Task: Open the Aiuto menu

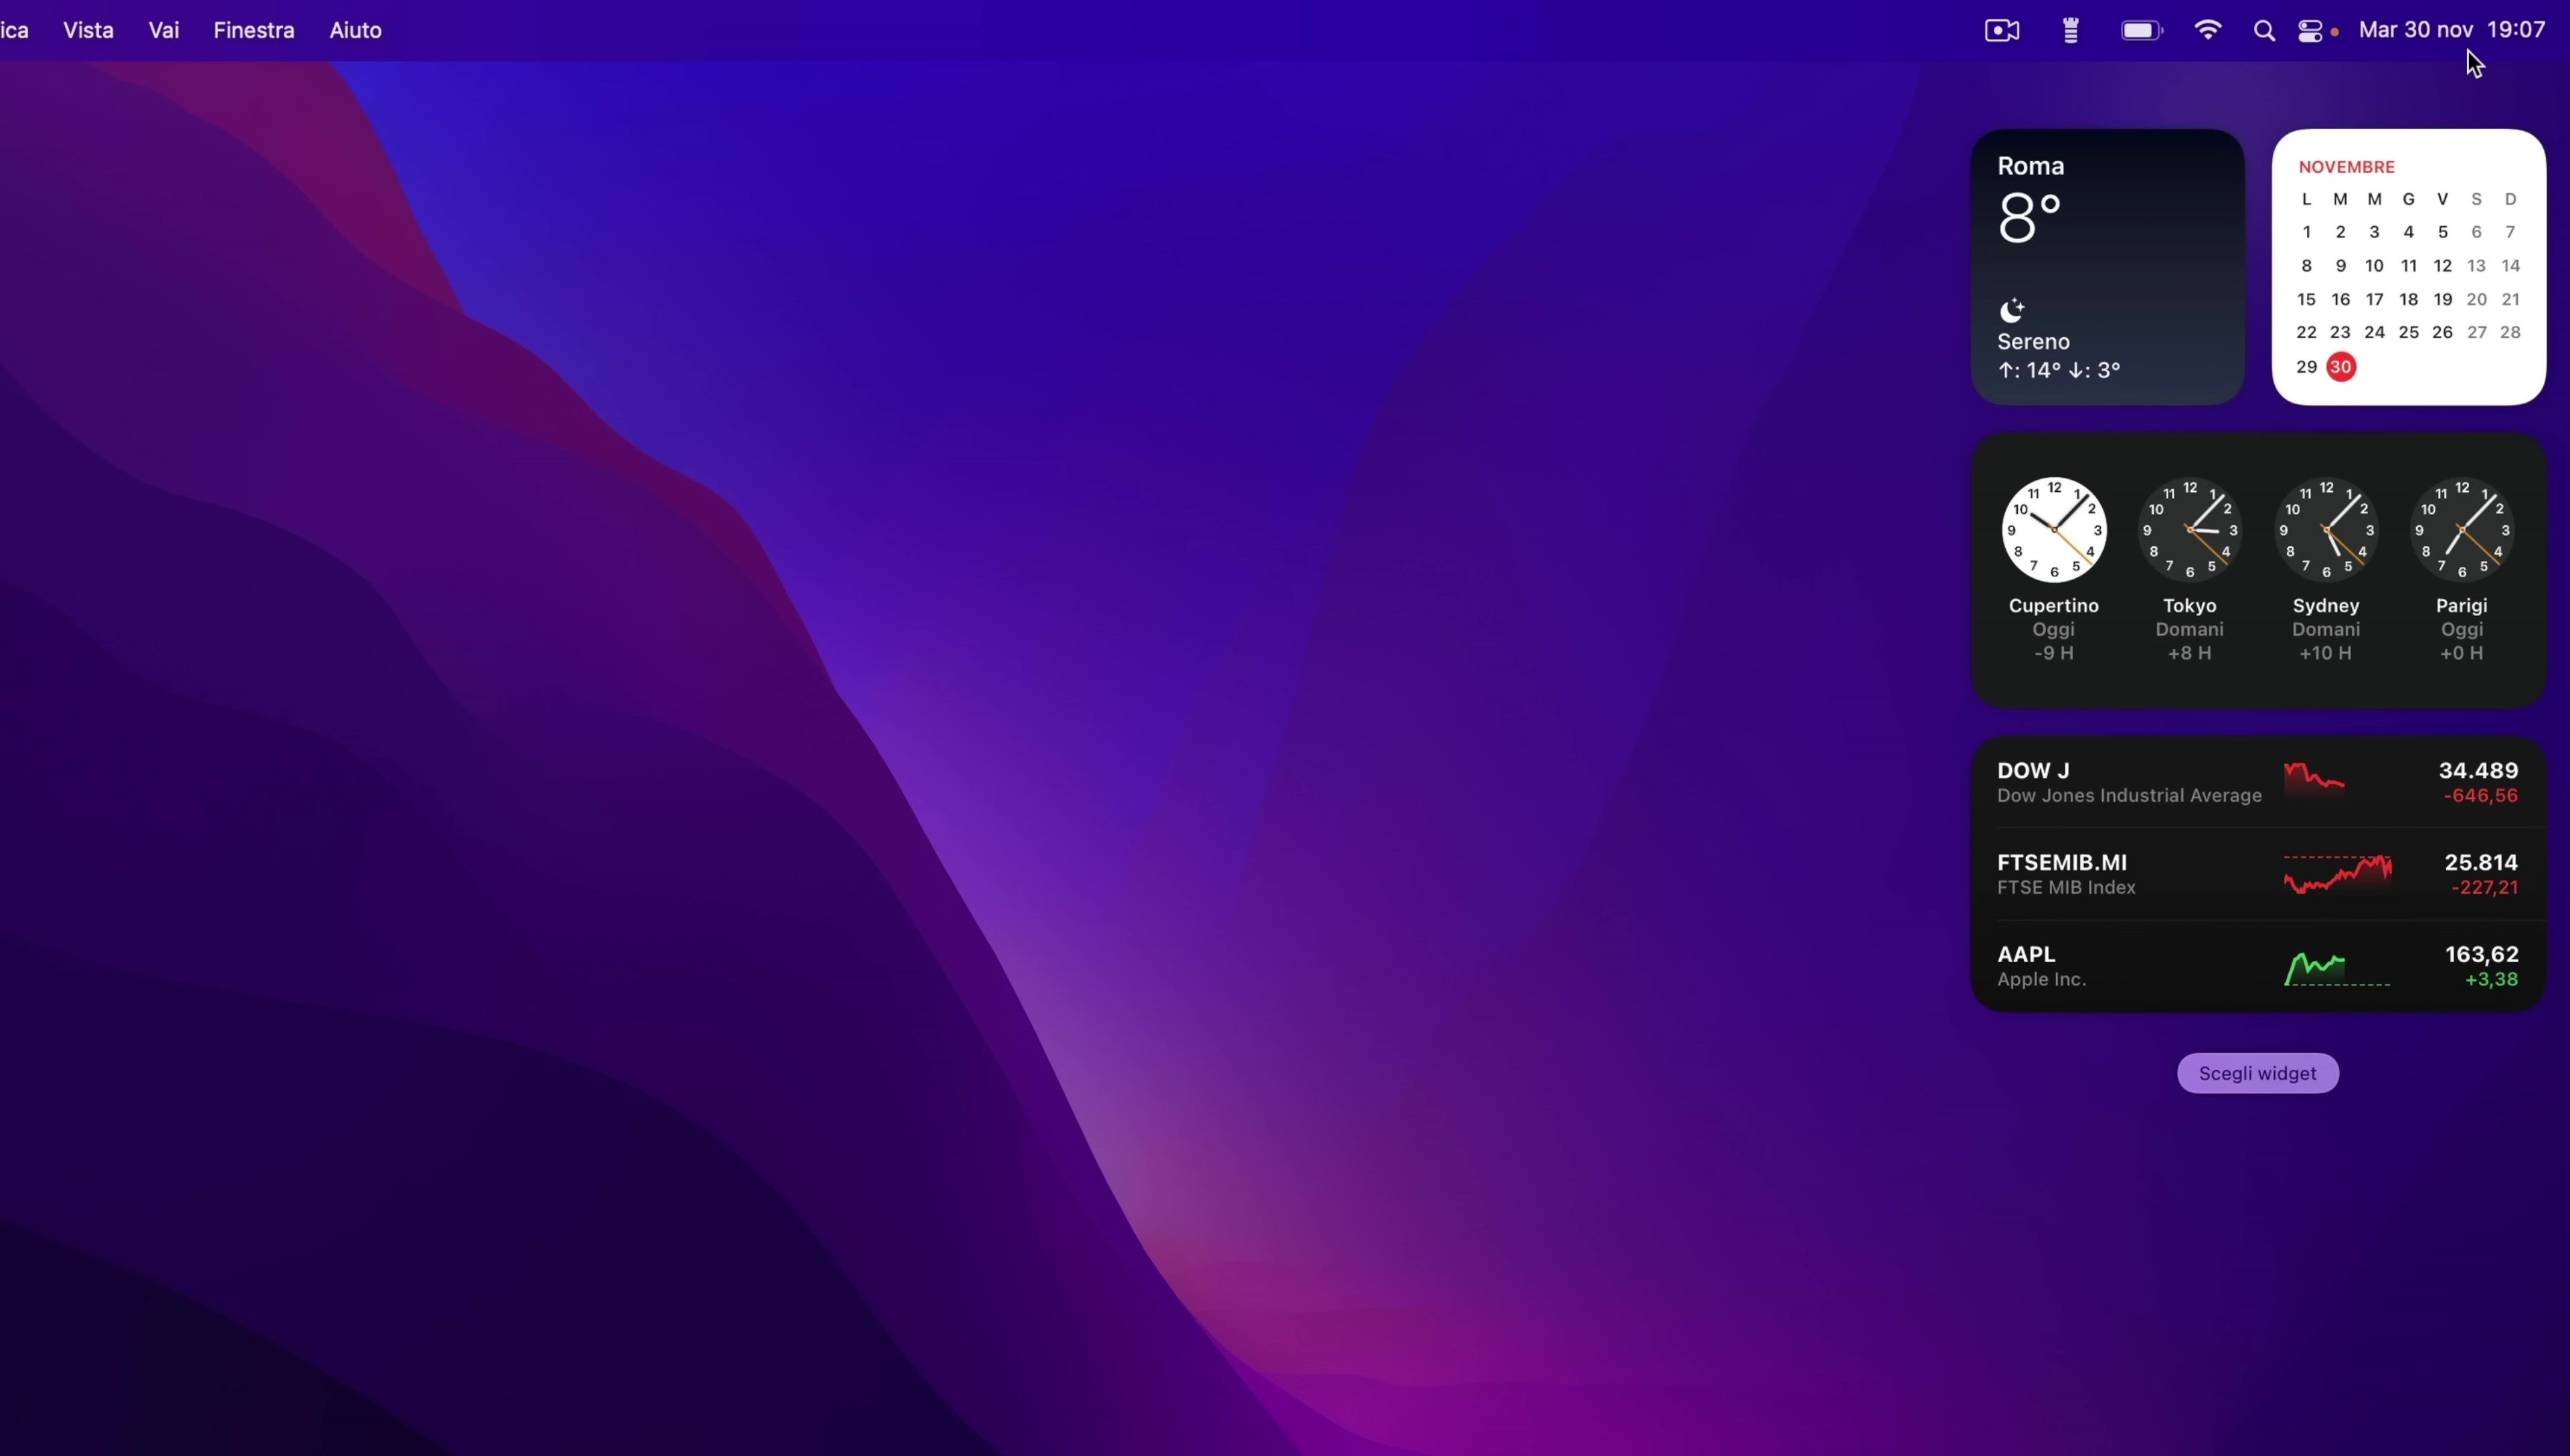Action: tap(356, 30)
